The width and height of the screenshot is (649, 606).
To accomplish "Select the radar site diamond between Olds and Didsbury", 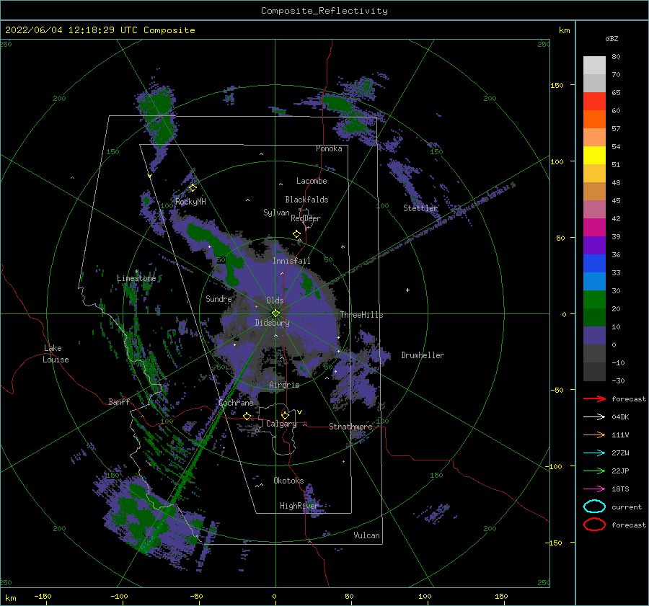I will click(x=275, y=313).
